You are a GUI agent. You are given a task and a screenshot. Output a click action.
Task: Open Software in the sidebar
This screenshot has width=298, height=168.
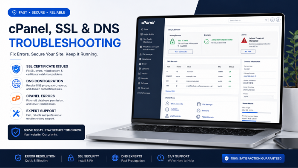(143, 83)
